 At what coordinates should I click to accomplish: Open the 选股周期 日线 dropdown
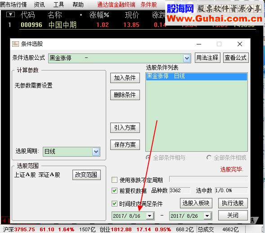pos(96,151)
